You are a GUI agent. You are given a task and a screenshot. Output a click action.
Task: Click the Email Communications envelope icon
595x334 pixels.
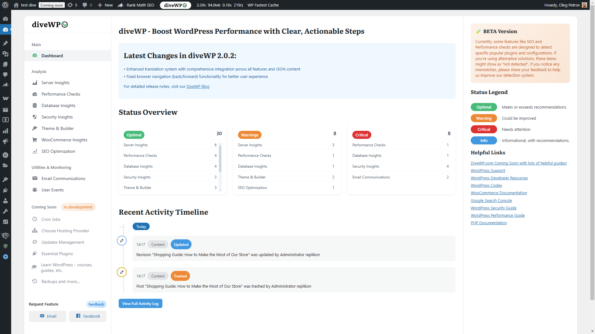[35, 178]
